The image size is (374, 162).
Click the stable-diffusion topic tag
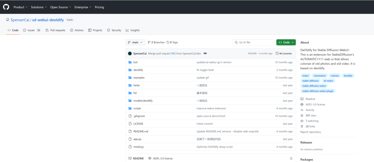pos(310,81)
